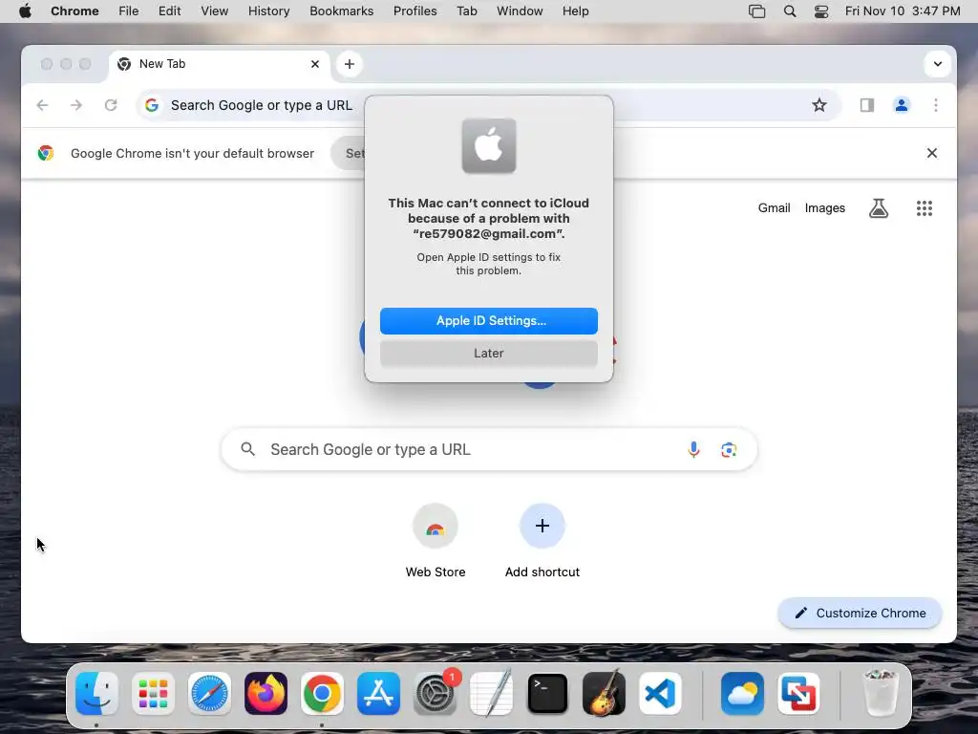
Task: Open App Store from the Dock
Action: click(x=378, y=693)
